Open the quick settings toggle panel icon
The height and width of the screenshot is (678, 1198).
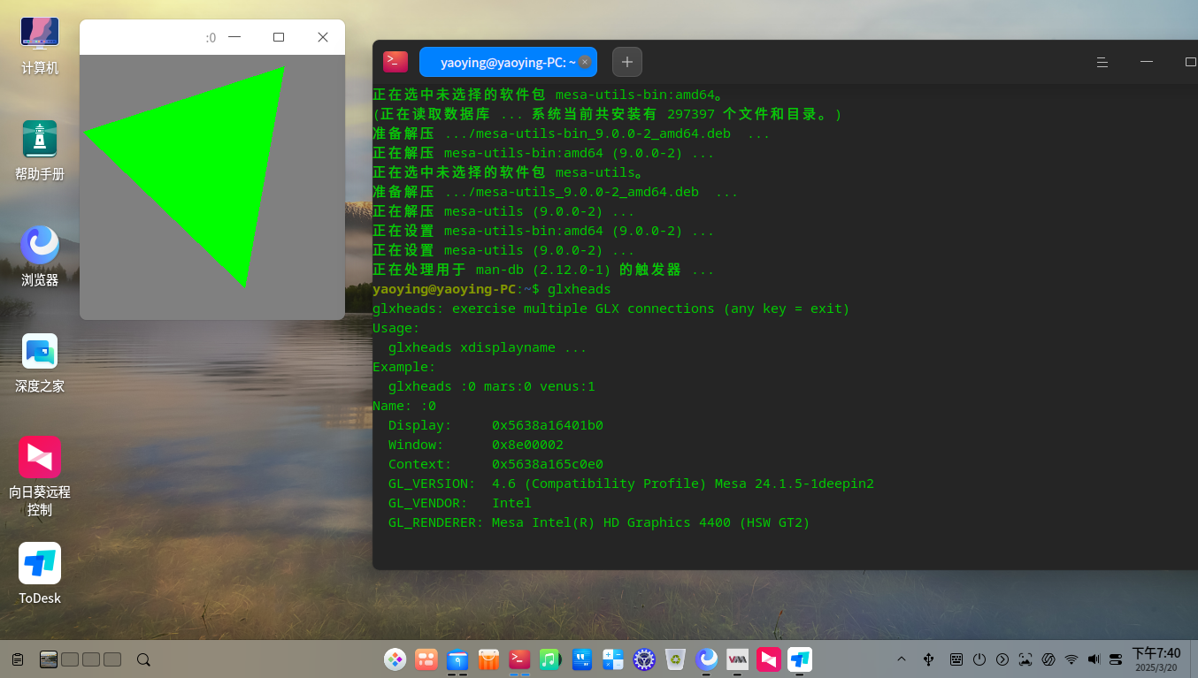tap(1116, 659)
